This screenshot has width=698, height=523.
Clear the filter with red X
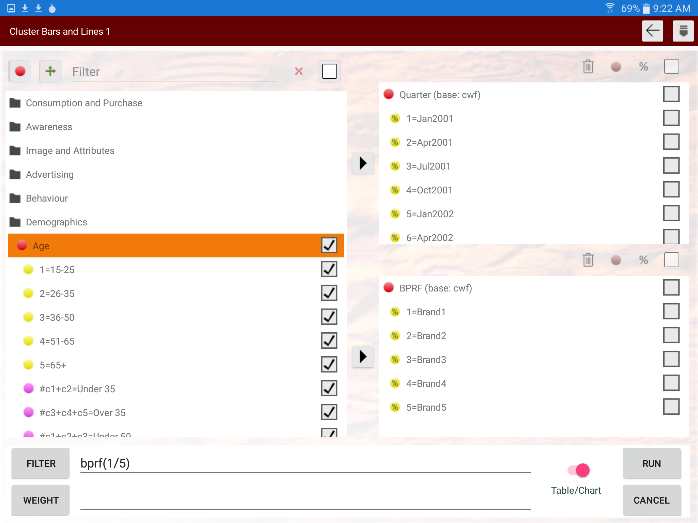click(x=299, y=71)
